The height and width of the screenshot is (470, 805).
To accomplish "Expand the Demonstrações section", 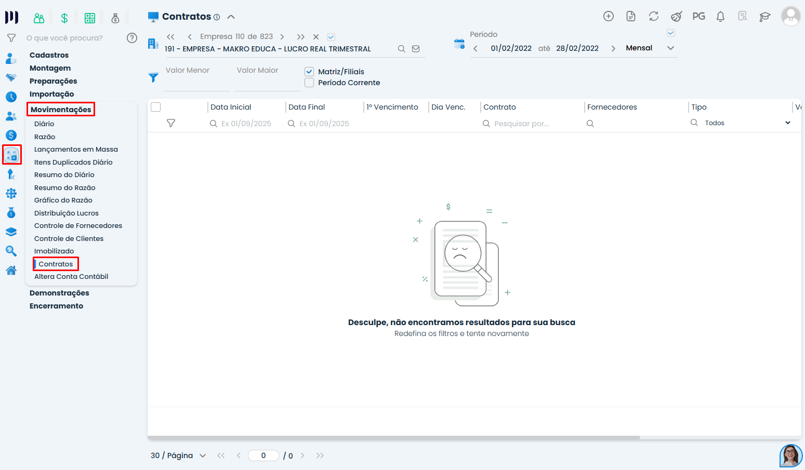I will [59, 293].
